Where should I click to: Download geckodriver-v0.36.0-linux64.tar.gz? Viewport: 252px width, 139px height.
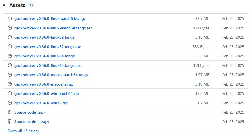(44, 56)
